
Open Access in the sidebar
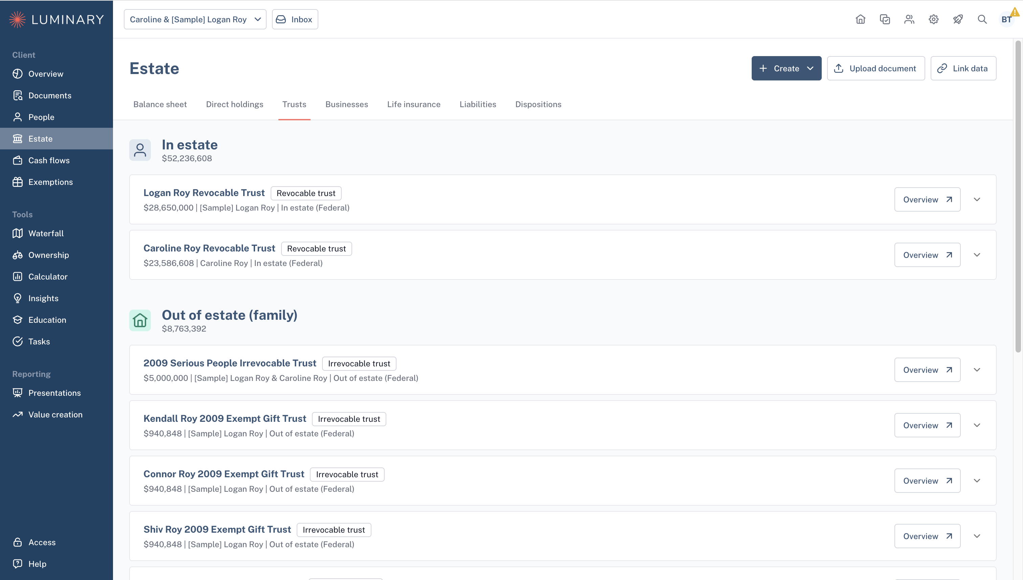[56, 542]
